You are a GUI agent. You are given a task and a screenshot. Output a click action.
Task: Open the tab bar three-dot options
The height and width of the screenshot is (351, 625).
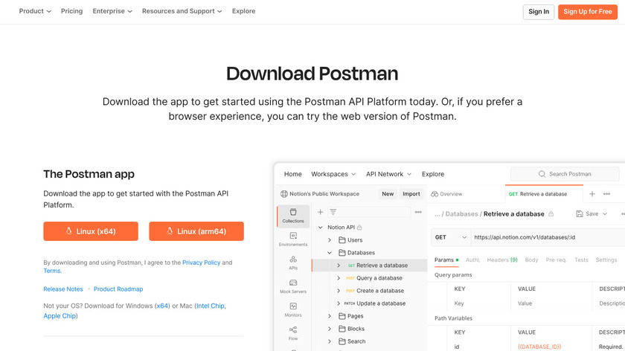click(x=606, y=194)
